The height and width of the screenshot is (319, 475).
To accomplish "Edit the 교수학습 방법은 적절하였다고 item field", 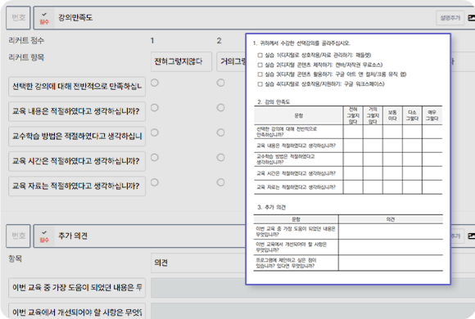I will pyautogui.click(x=77, y=137).
